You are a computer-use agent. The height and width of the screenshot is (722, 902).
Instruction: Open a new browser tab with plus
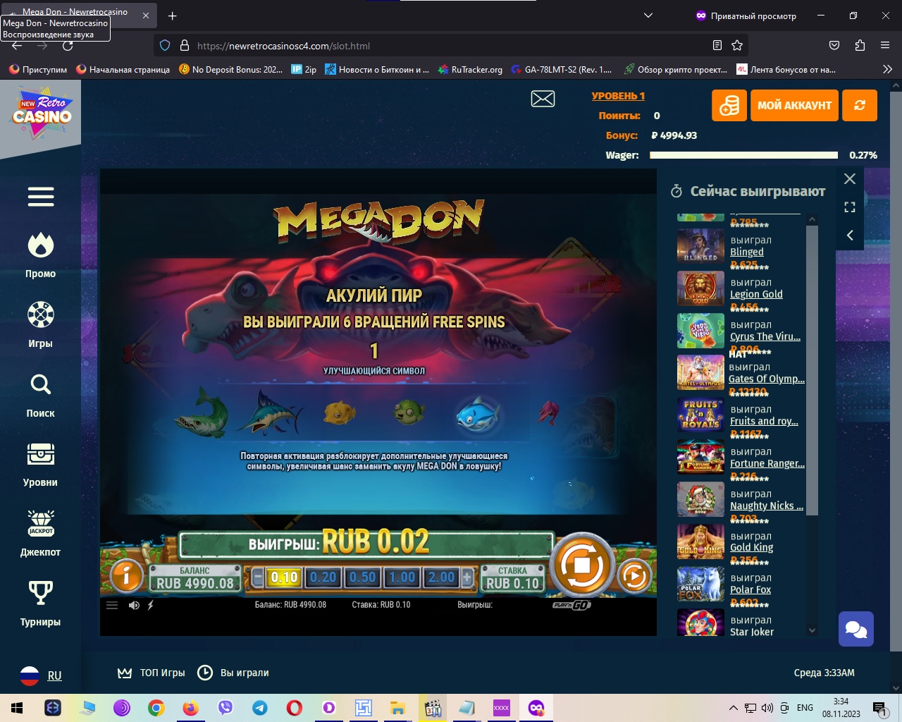[172, 16]
